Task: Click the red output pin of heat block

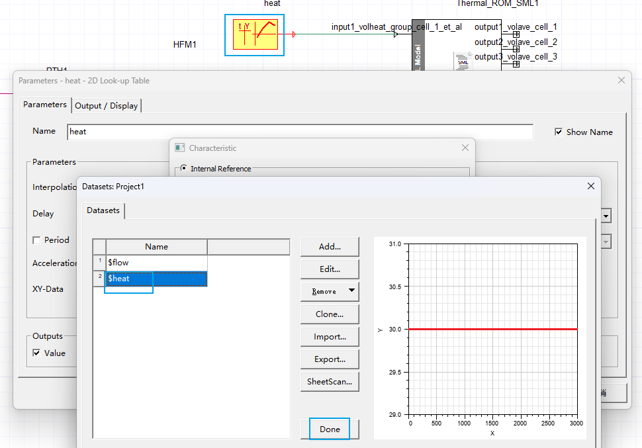Action: pyautogui.click(x=293, y=34)
